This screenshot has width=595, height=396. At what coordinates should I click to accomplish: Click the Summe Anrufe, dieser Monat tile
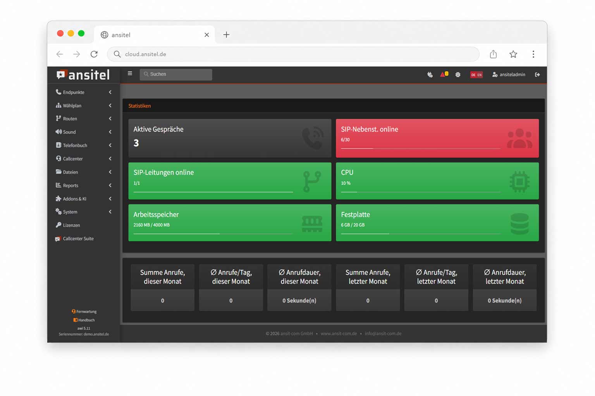162,287
